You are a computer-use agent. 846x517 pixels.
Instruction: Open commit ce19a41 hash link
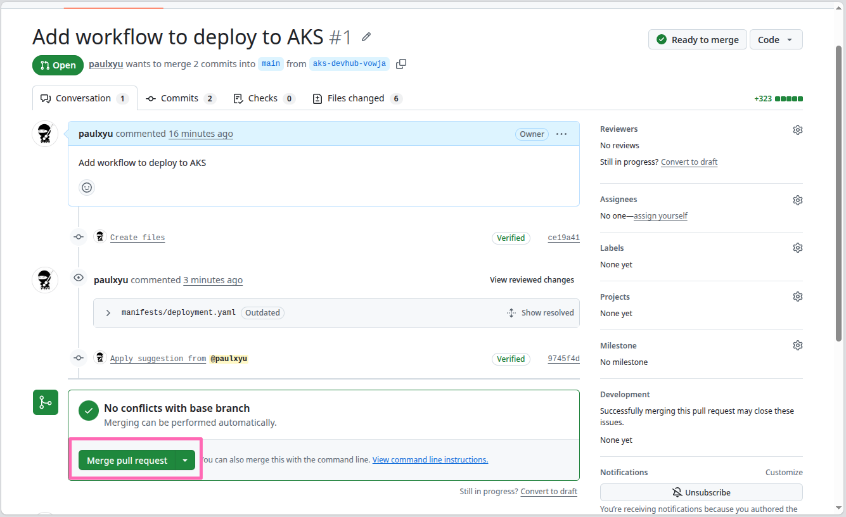coord(563,238)
